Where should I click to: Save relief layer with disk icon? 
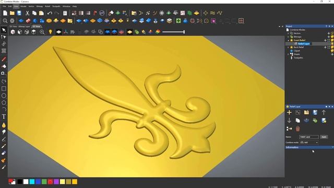(x=315, y=112)
